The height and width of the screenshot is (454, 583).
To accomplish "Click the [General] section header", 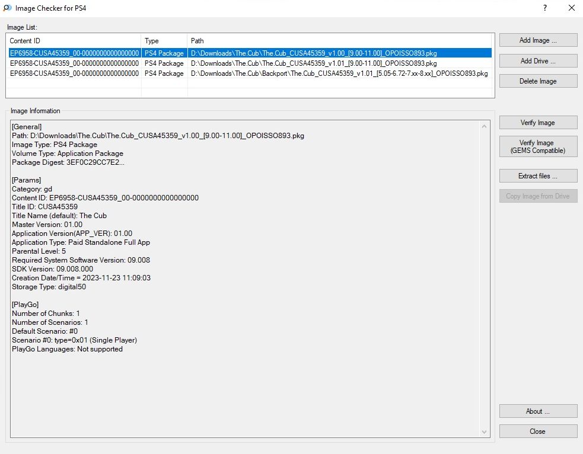I will coord(27,127).
